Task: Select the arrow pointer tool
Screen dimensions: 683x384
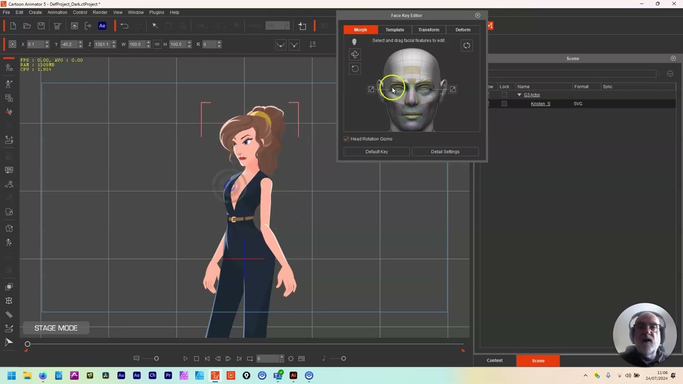Action: 155,26
